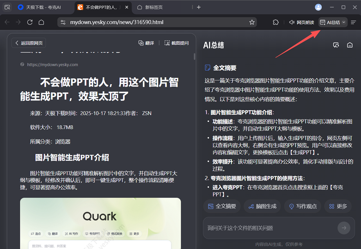
Task: Open the extensions puzzle icon
Action: tap(275, 22)
